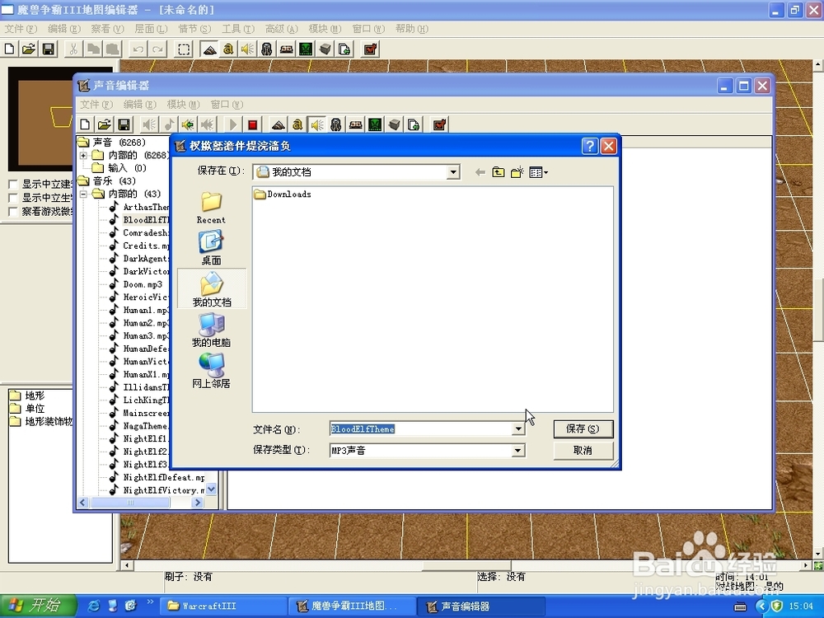824x618 pixels.
Task: Click Stop playback red square in Sound Editor
Action: click(x=252, y=125)
